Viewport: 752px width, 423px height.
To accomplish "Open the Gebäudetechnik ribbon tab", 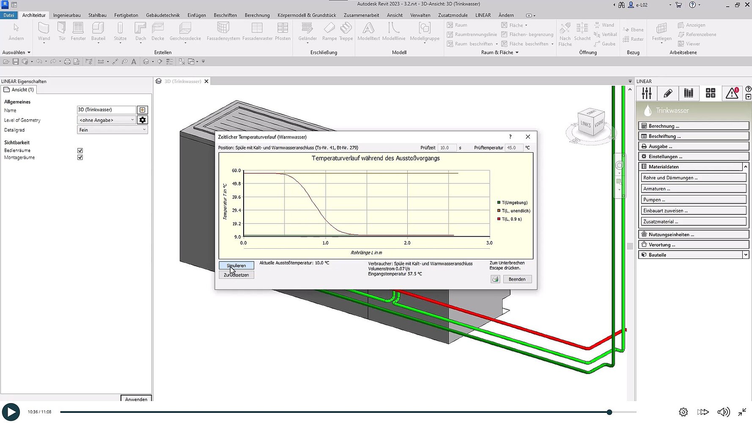I will pos(163,15).
